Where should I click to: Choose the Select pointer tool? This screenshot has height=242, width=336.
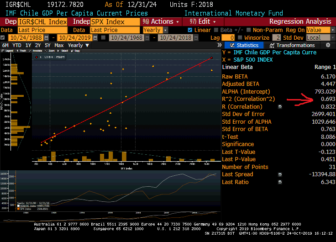(x=63, y=51)
